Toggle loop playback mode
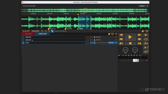The width and height of the screenshot is (168, 94). coord(146,39)
